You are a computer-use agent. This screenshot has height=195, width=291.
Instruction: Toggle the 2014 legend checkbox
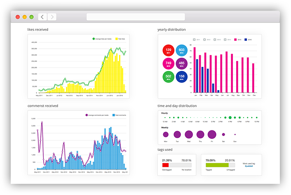point(225,40)
